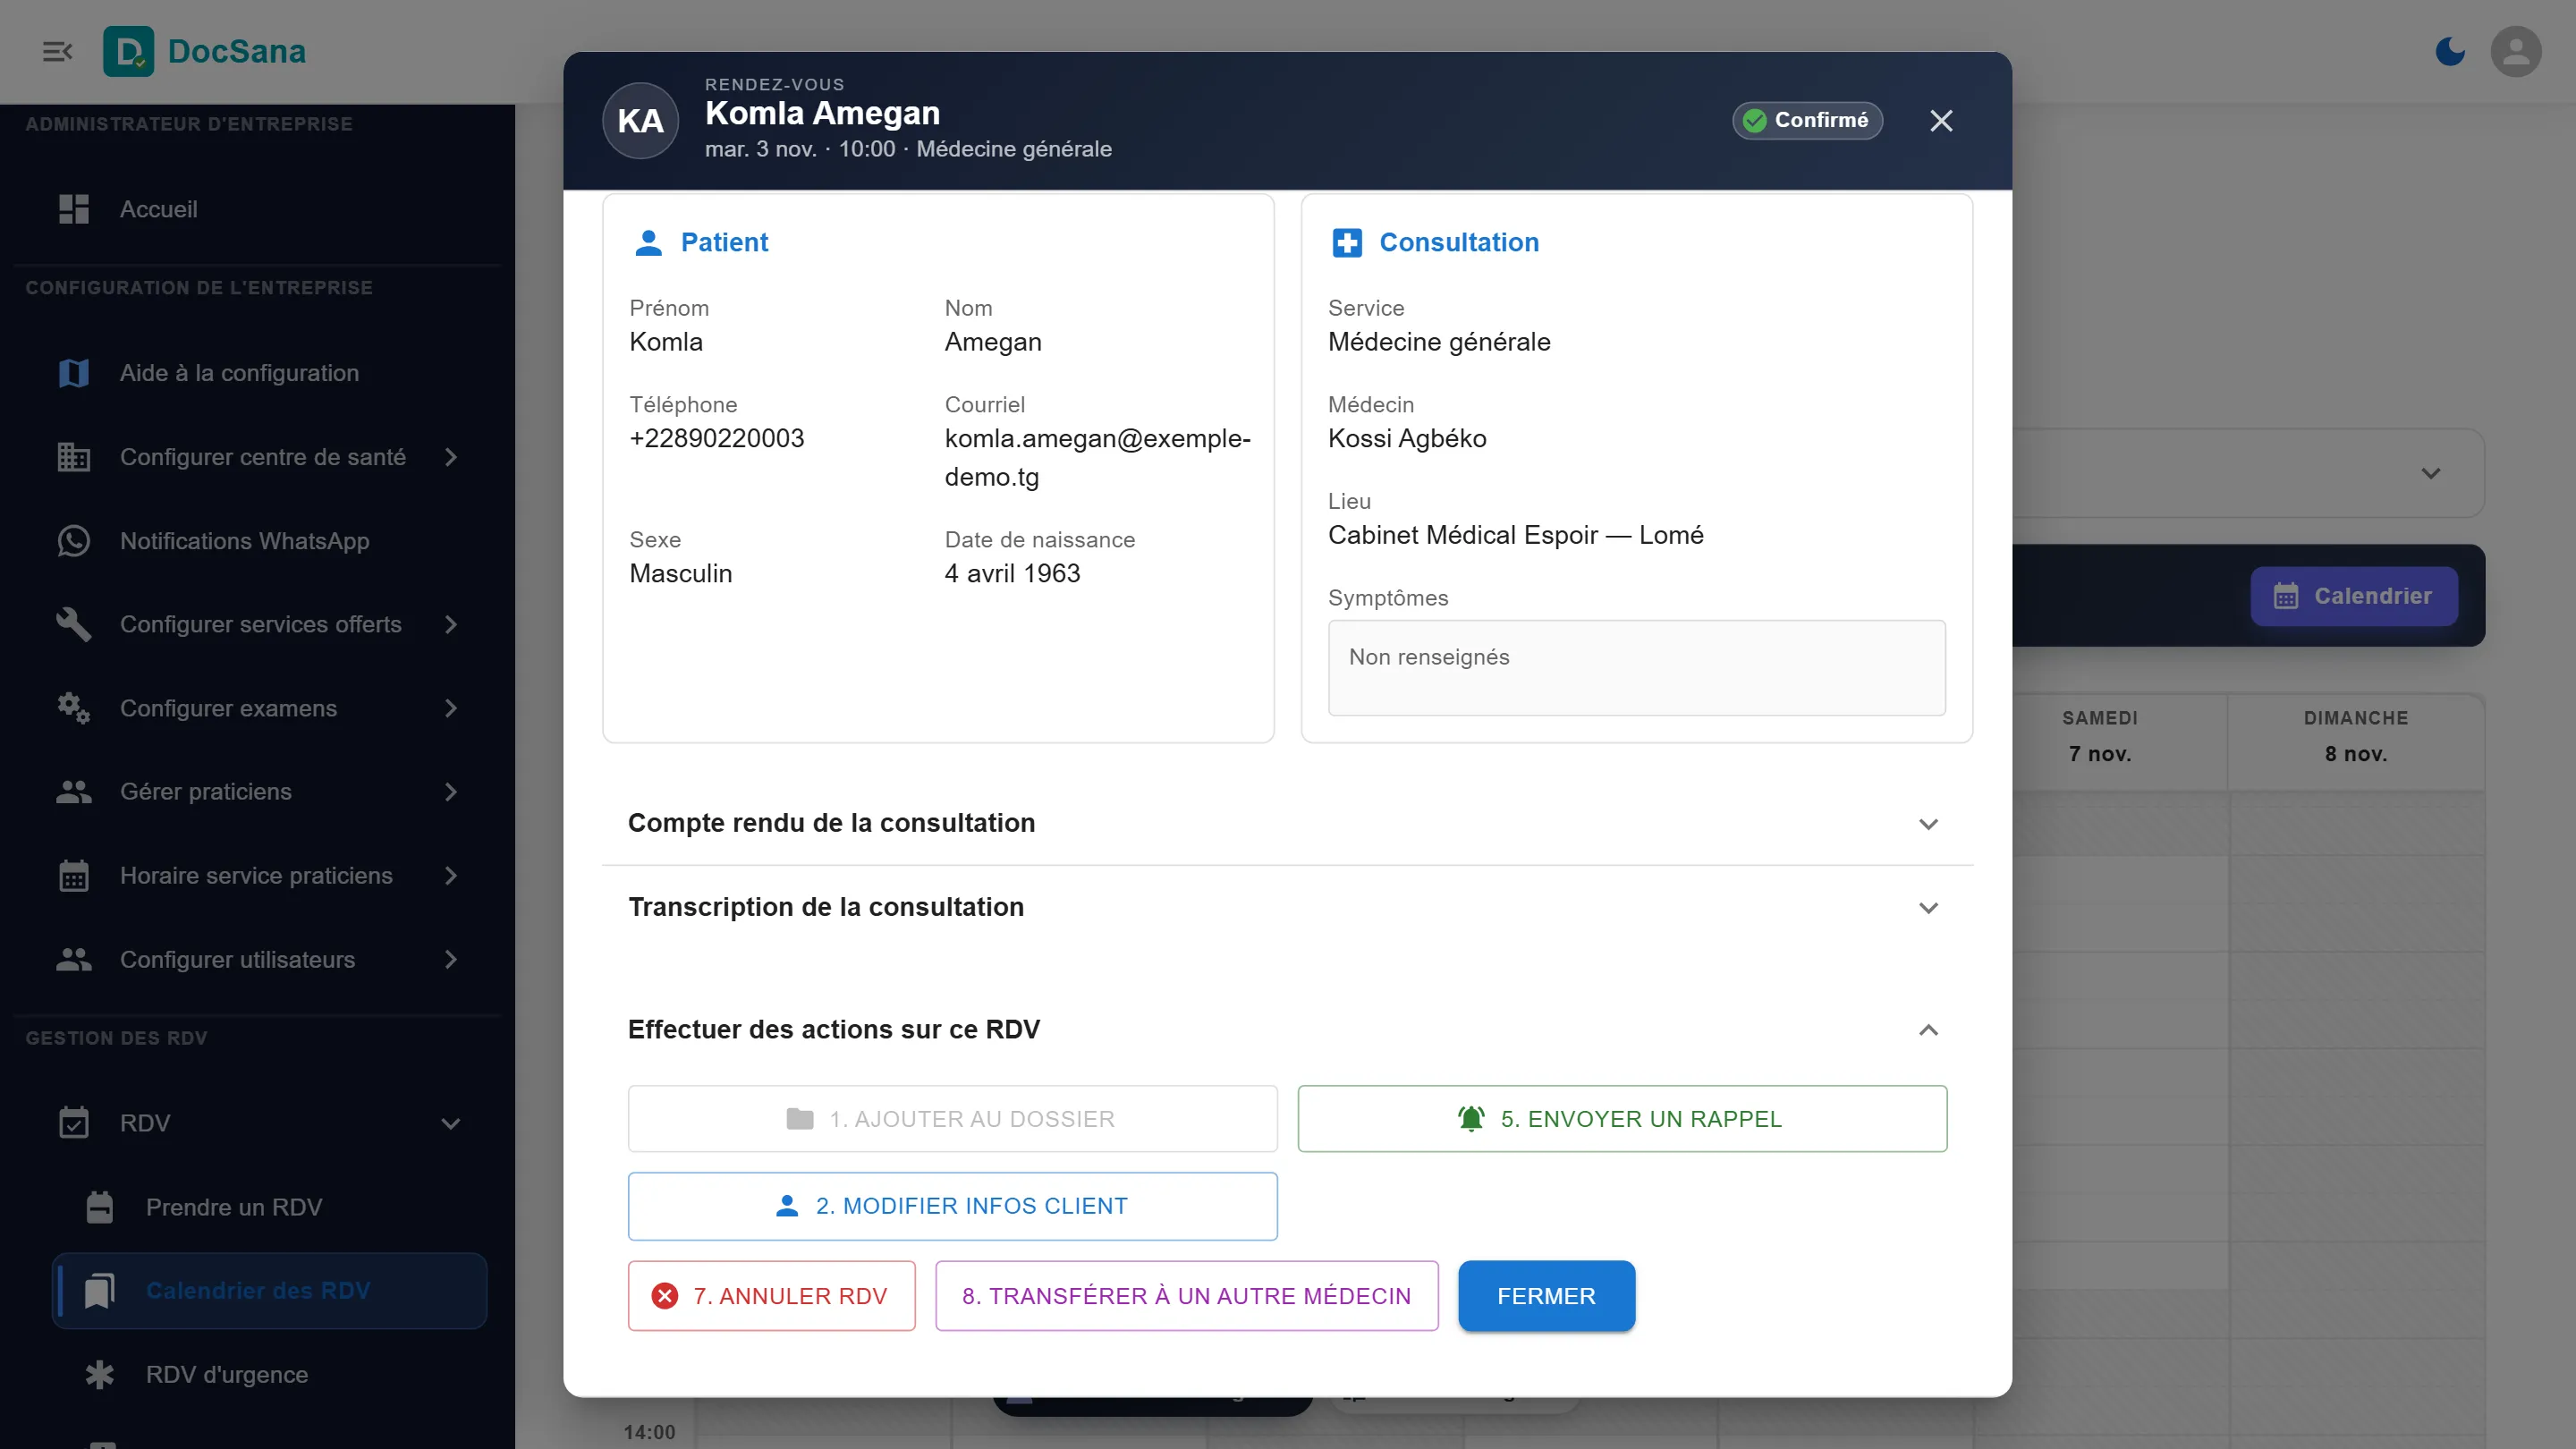Click 7. Annuler RDV button
This screenshot has height=1449, width=2576.
[771, 1296]
